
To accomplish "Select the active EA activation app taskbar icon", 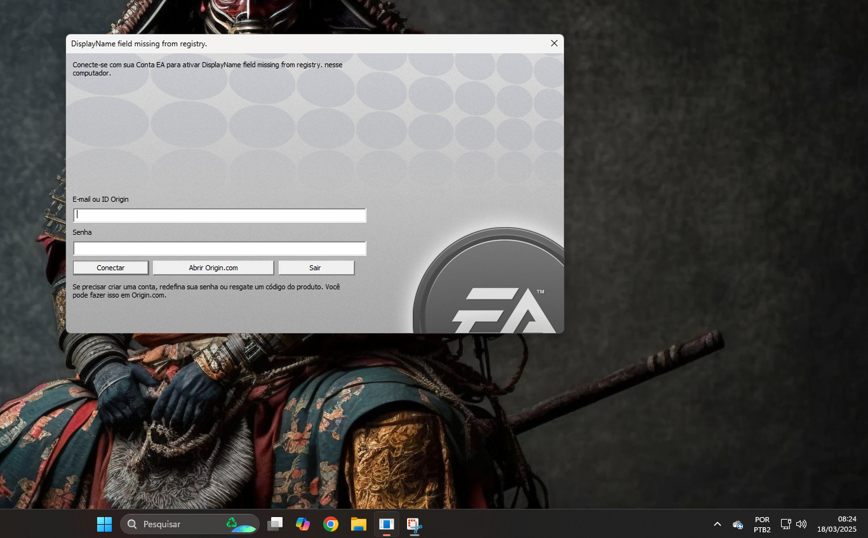I will (386, 524).
